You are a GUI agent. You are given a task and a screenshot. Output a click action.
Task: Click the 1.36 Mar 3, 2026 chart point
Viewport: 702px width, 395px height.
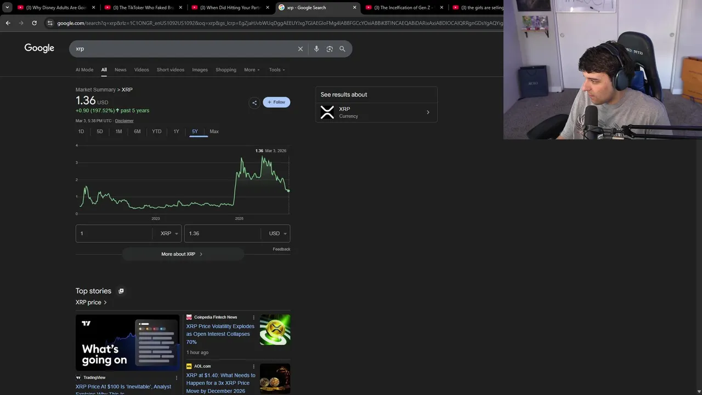point(288,190)
